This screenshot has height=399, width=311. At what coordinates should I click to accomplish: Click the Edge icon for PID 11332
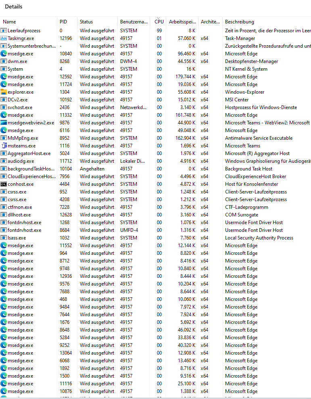[x=4, y=115]
